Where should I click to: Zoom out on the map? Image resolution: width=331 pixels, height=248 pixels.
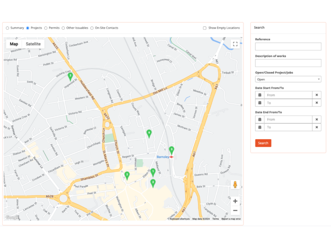click(235, 211)
